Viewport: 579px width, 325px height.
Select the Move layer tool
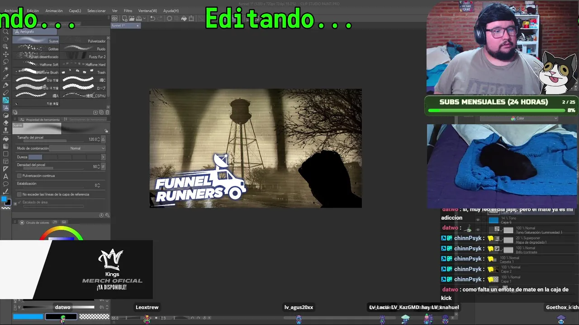point(6,54)
